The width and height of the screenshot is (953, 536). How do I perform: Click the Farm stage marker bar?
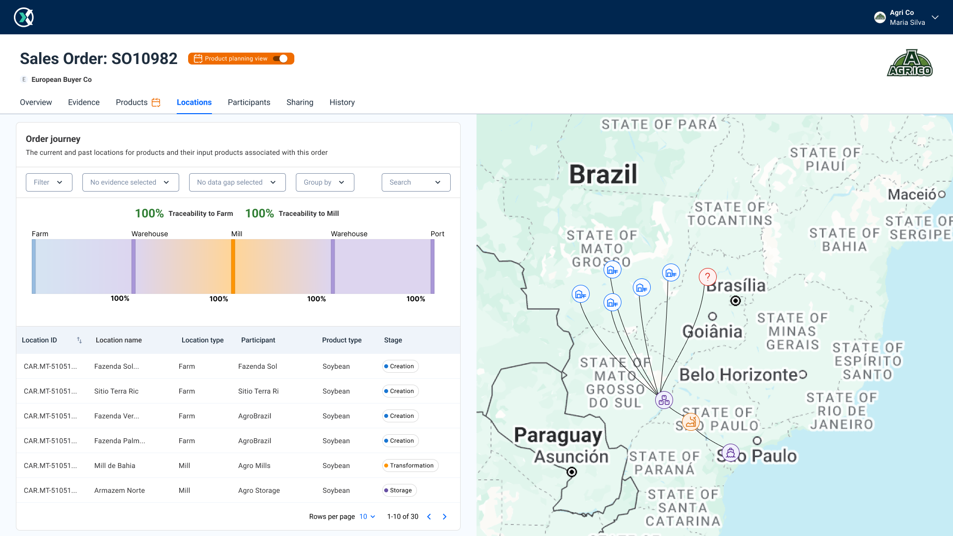point(34,267)
